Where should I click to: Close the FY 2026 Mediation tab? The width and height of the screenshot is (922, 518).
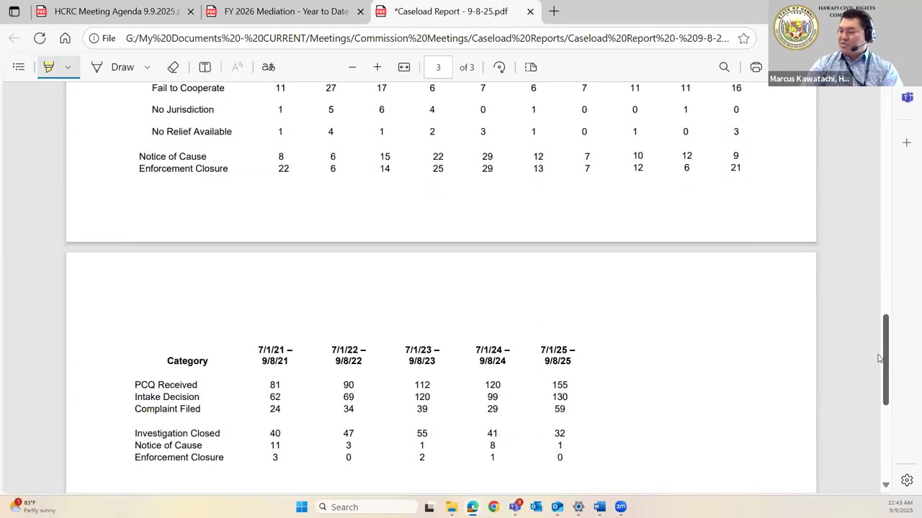point(361,12)
